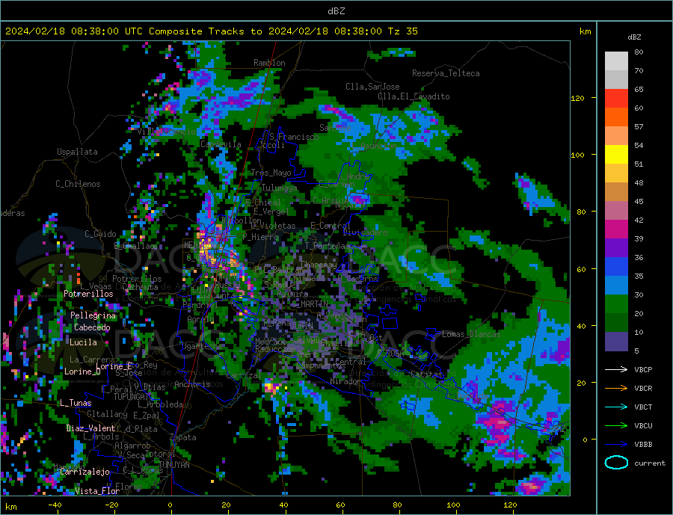Click the Tulumaya map label
Screen dimensions: 673x515
pyautogui.click(x=279, y=188)
